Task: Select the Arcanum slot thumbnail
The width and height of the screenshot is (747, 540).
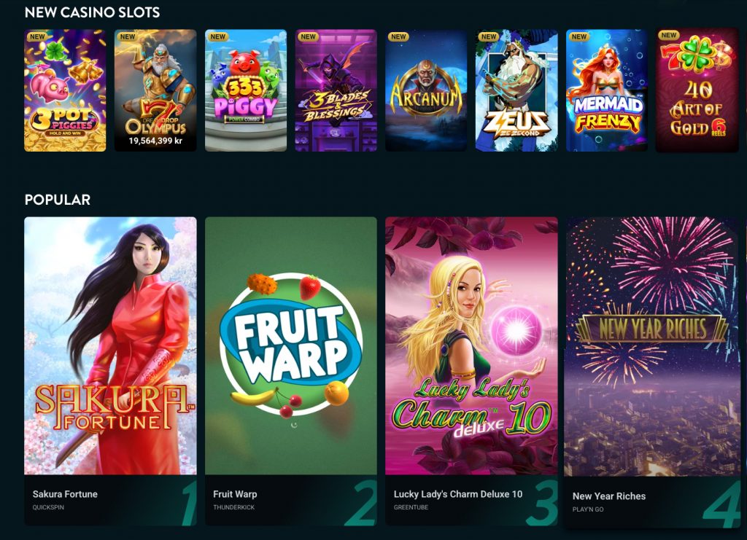Action: click(426, 90)
